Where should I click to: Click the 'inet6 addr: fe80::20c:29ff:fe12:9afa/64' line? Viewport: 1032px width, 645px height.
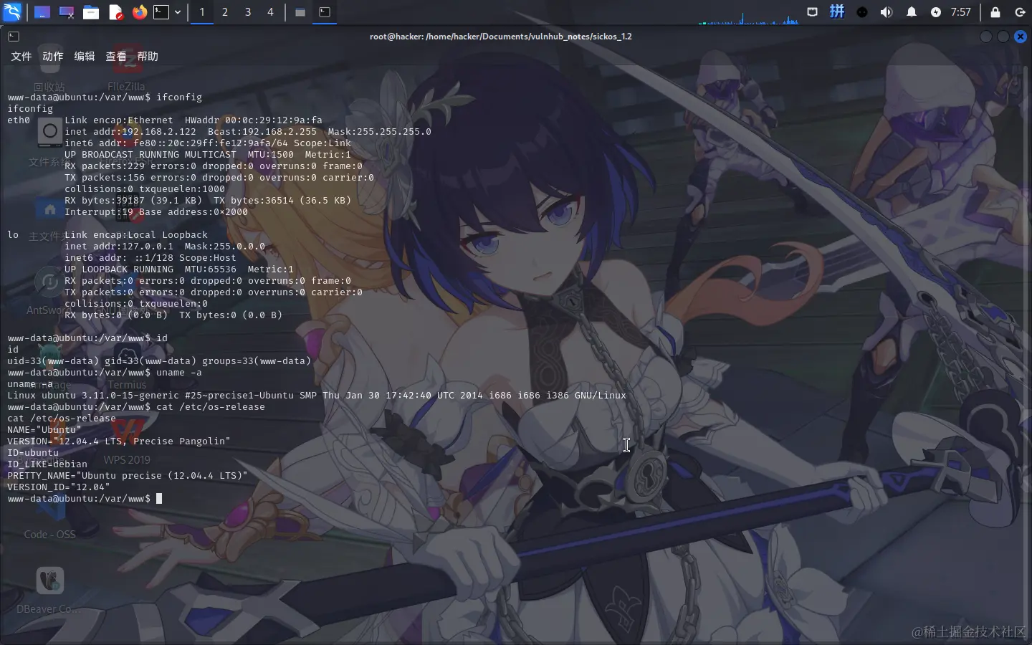pos(208,143)
